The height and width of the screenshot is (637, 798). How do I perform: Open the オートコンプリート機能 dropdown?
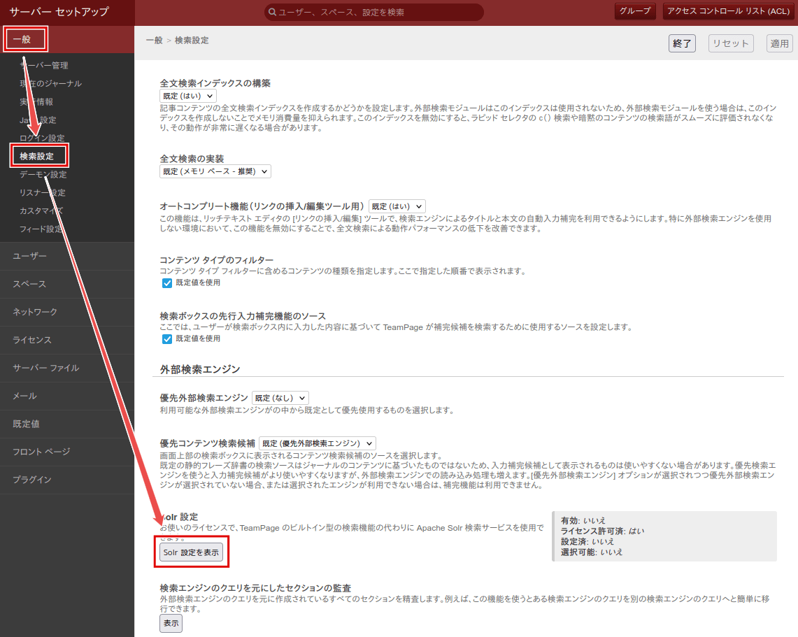coord(397,206)
